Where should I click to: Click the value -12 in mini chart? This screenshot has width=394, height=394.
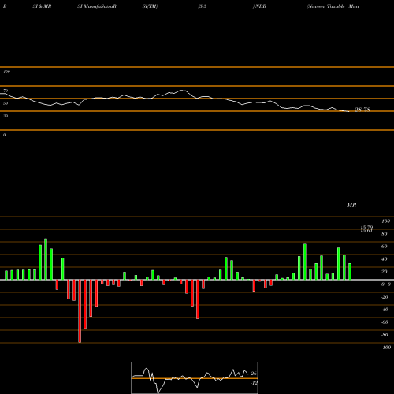click(254, 383)
